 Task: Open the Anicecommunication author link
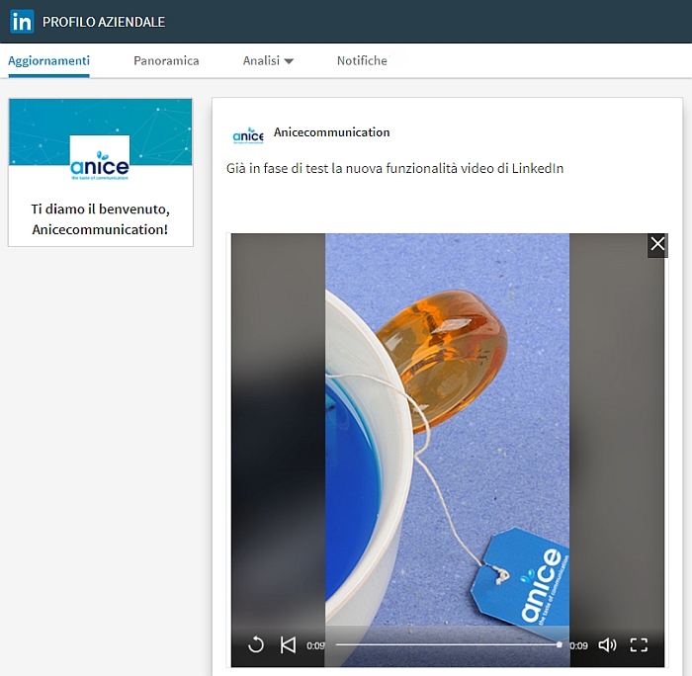pyautogui.click(x=331, y=132)
